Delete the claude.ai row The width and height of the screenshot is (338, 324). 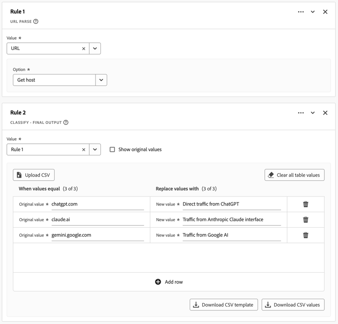(x=306, y=219)
